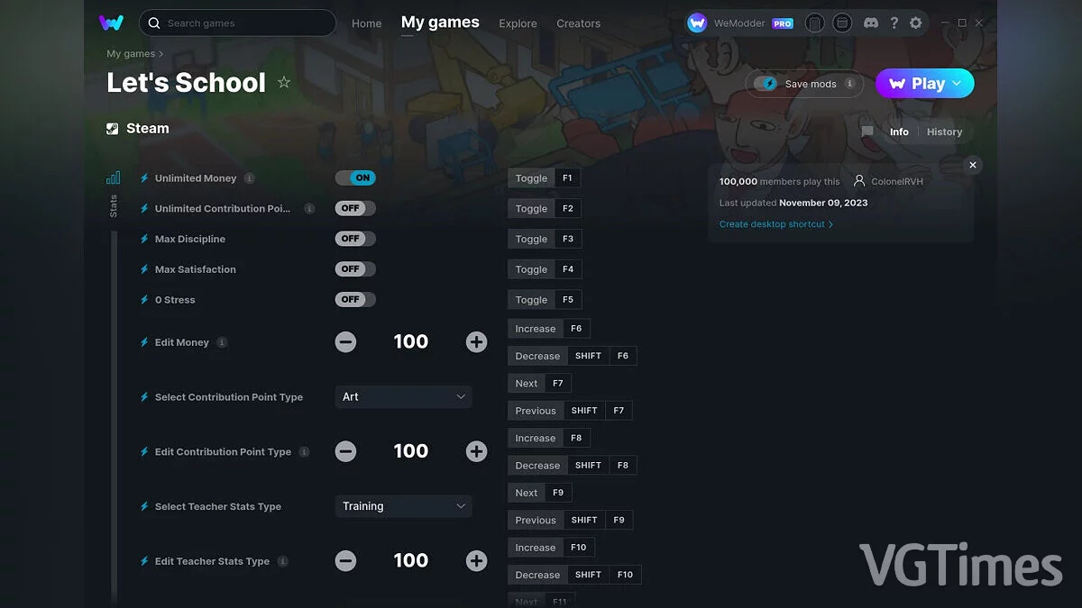The image size is (1082, 608).
Task: Click the info icon next to Edit Contribution Point Type
Action: (x=304, y=451)
